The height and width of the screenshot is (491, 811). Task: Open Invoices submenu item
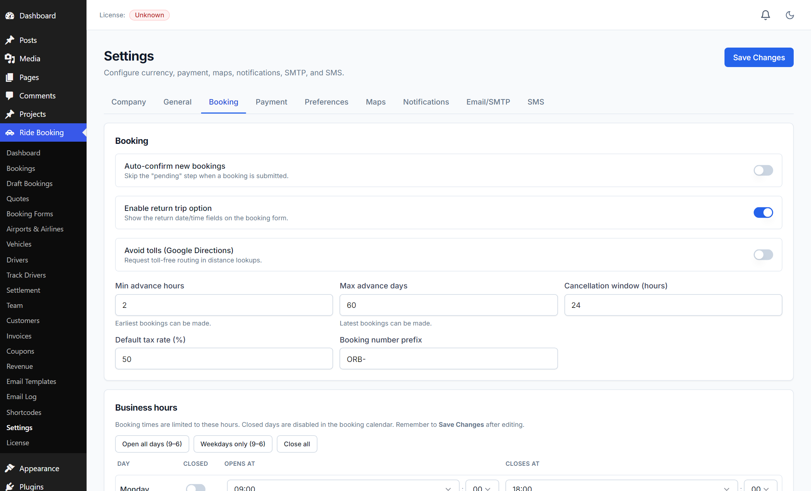(x=19, y=336)
